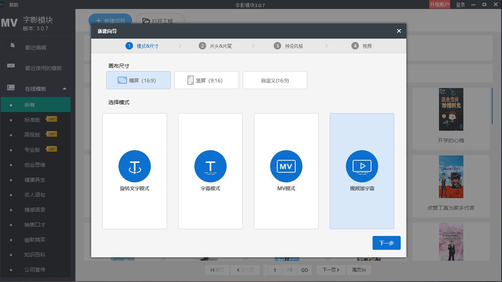Screen dimensions: 502x282
Task: Choose the MV模式 mode icon
Action: tap(286, 166)
